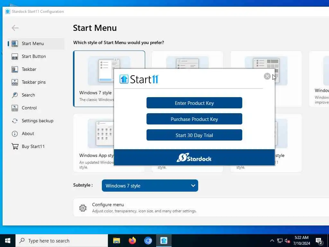Click the Taskbar sidebar icon
Screen dimensions: 329x247
(15, 69)
